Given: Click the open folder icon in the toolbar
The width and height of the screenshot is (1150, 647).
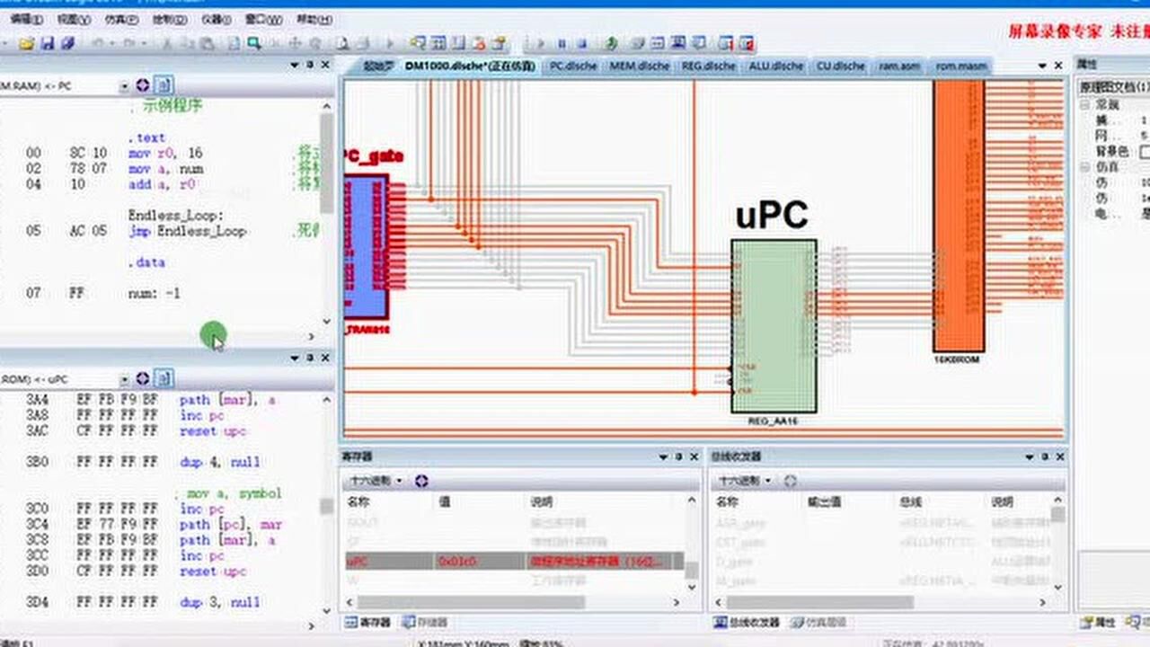Looking at the screenshot, I should point(26,43).
